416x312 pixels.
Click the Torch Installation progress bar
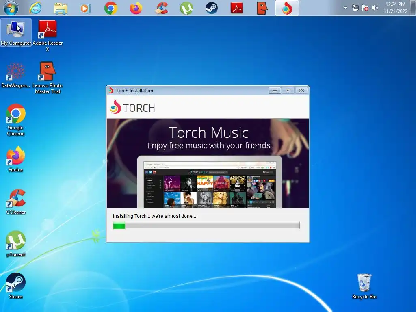[206, 225]
